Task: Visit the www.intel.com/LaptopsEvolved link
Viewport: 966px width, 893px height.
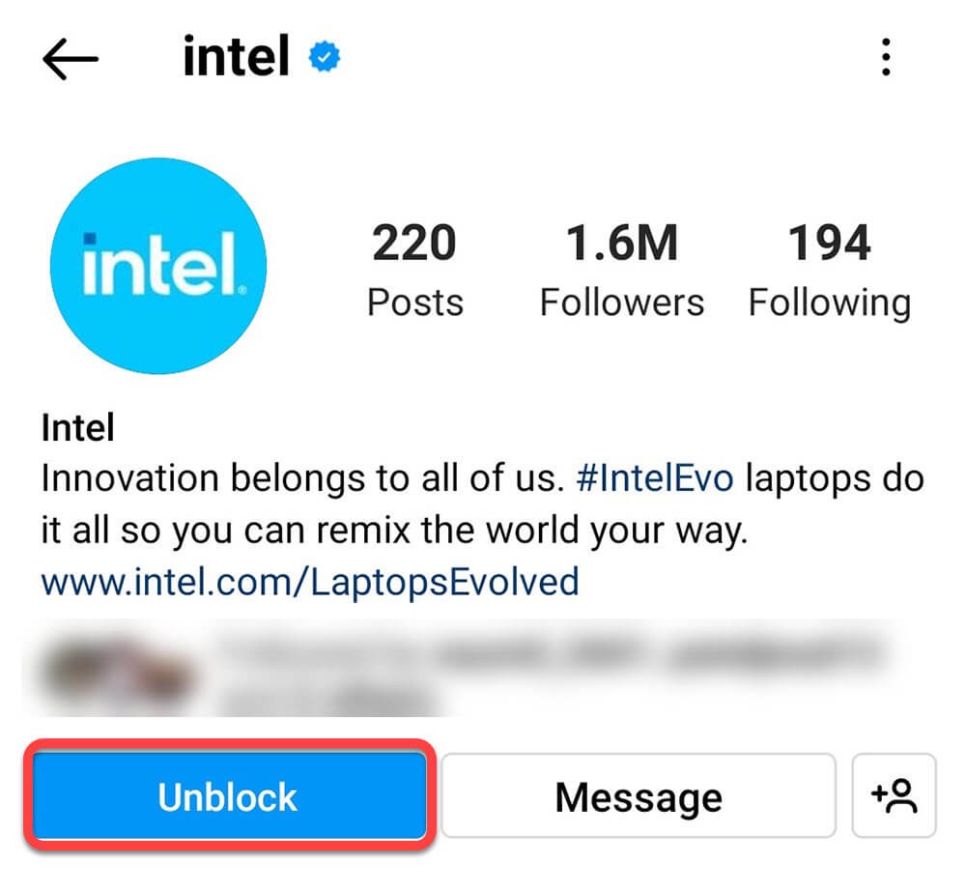Action: pos(309,582)
